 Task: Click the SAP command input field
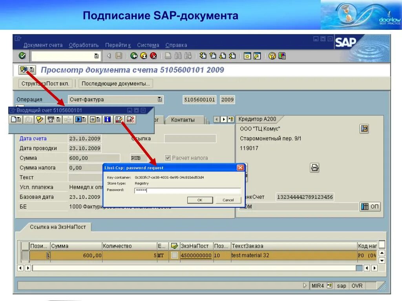(62, 56)
